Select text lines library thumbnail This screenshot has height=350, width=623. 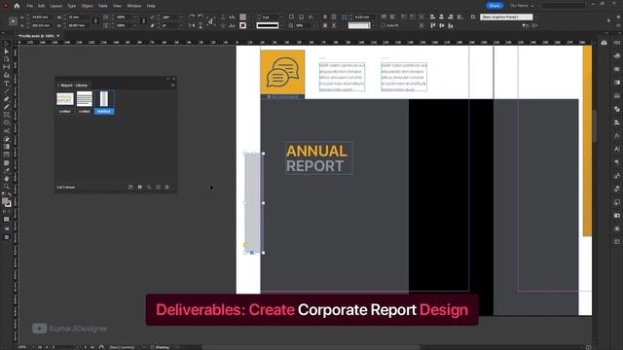point(85,98)
